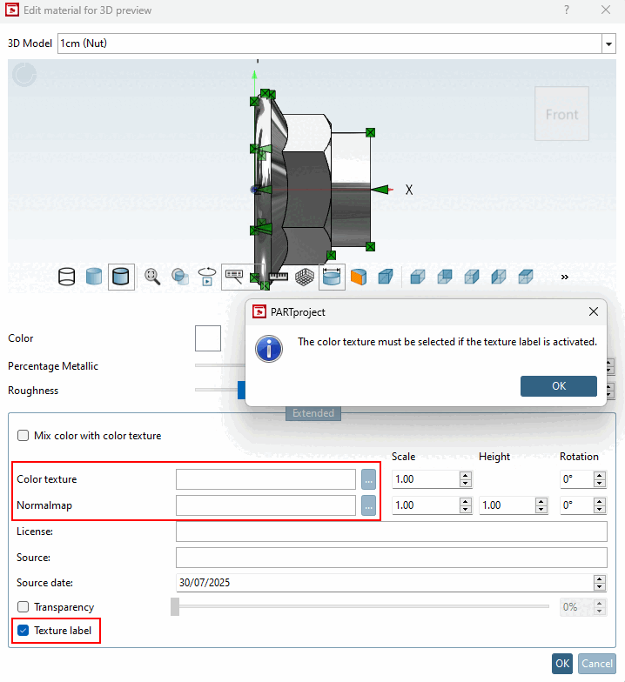Toggle the dimensioning cylinder icon
Image resolution: width=625 pixels, height=682 pixels.
click(x=332, y=277)
